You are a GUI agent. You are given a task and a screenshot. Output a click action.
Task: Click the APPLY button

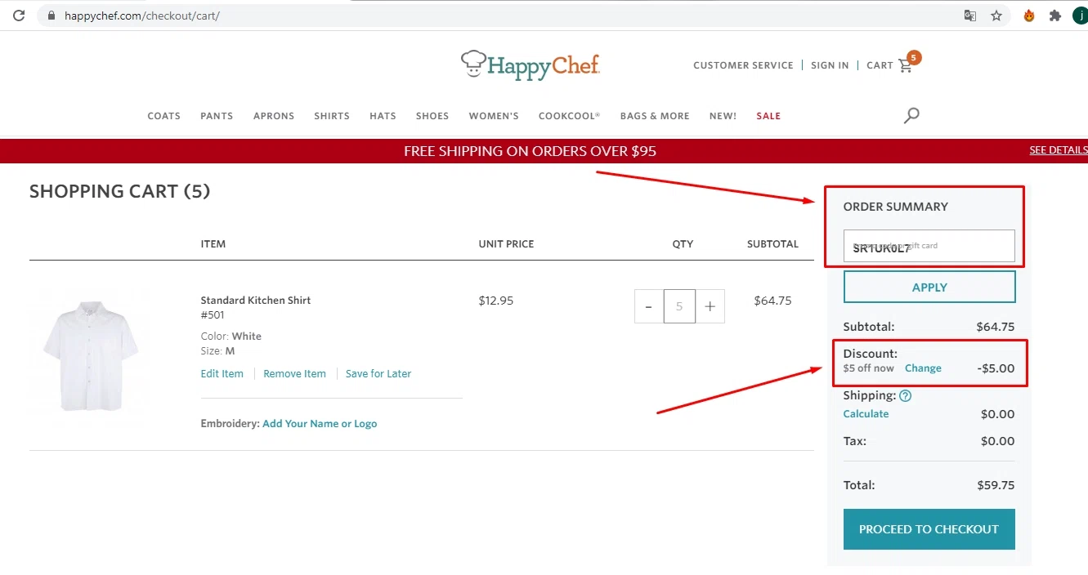tap(929, 287)
